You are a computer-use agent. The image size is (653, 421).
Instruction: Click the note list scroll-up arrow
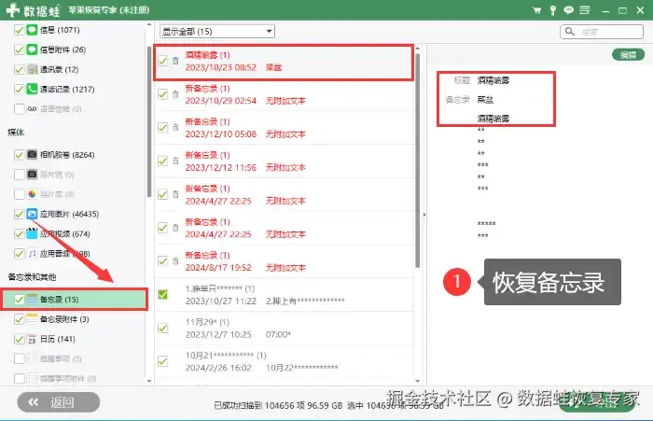tap(417, 49)
